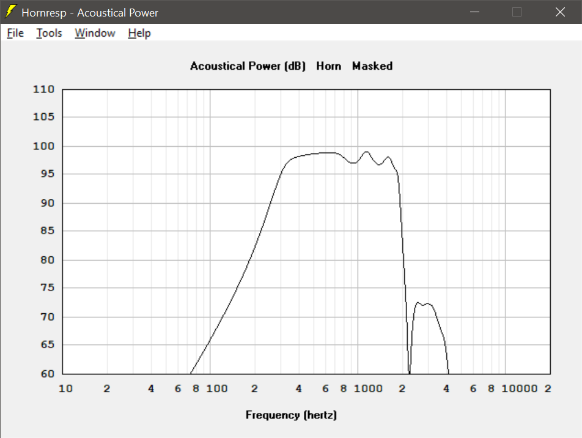The height and width of the screenshot is (438, 582).
Task: Click the 110 value on the dB axis
Action: 44,89
